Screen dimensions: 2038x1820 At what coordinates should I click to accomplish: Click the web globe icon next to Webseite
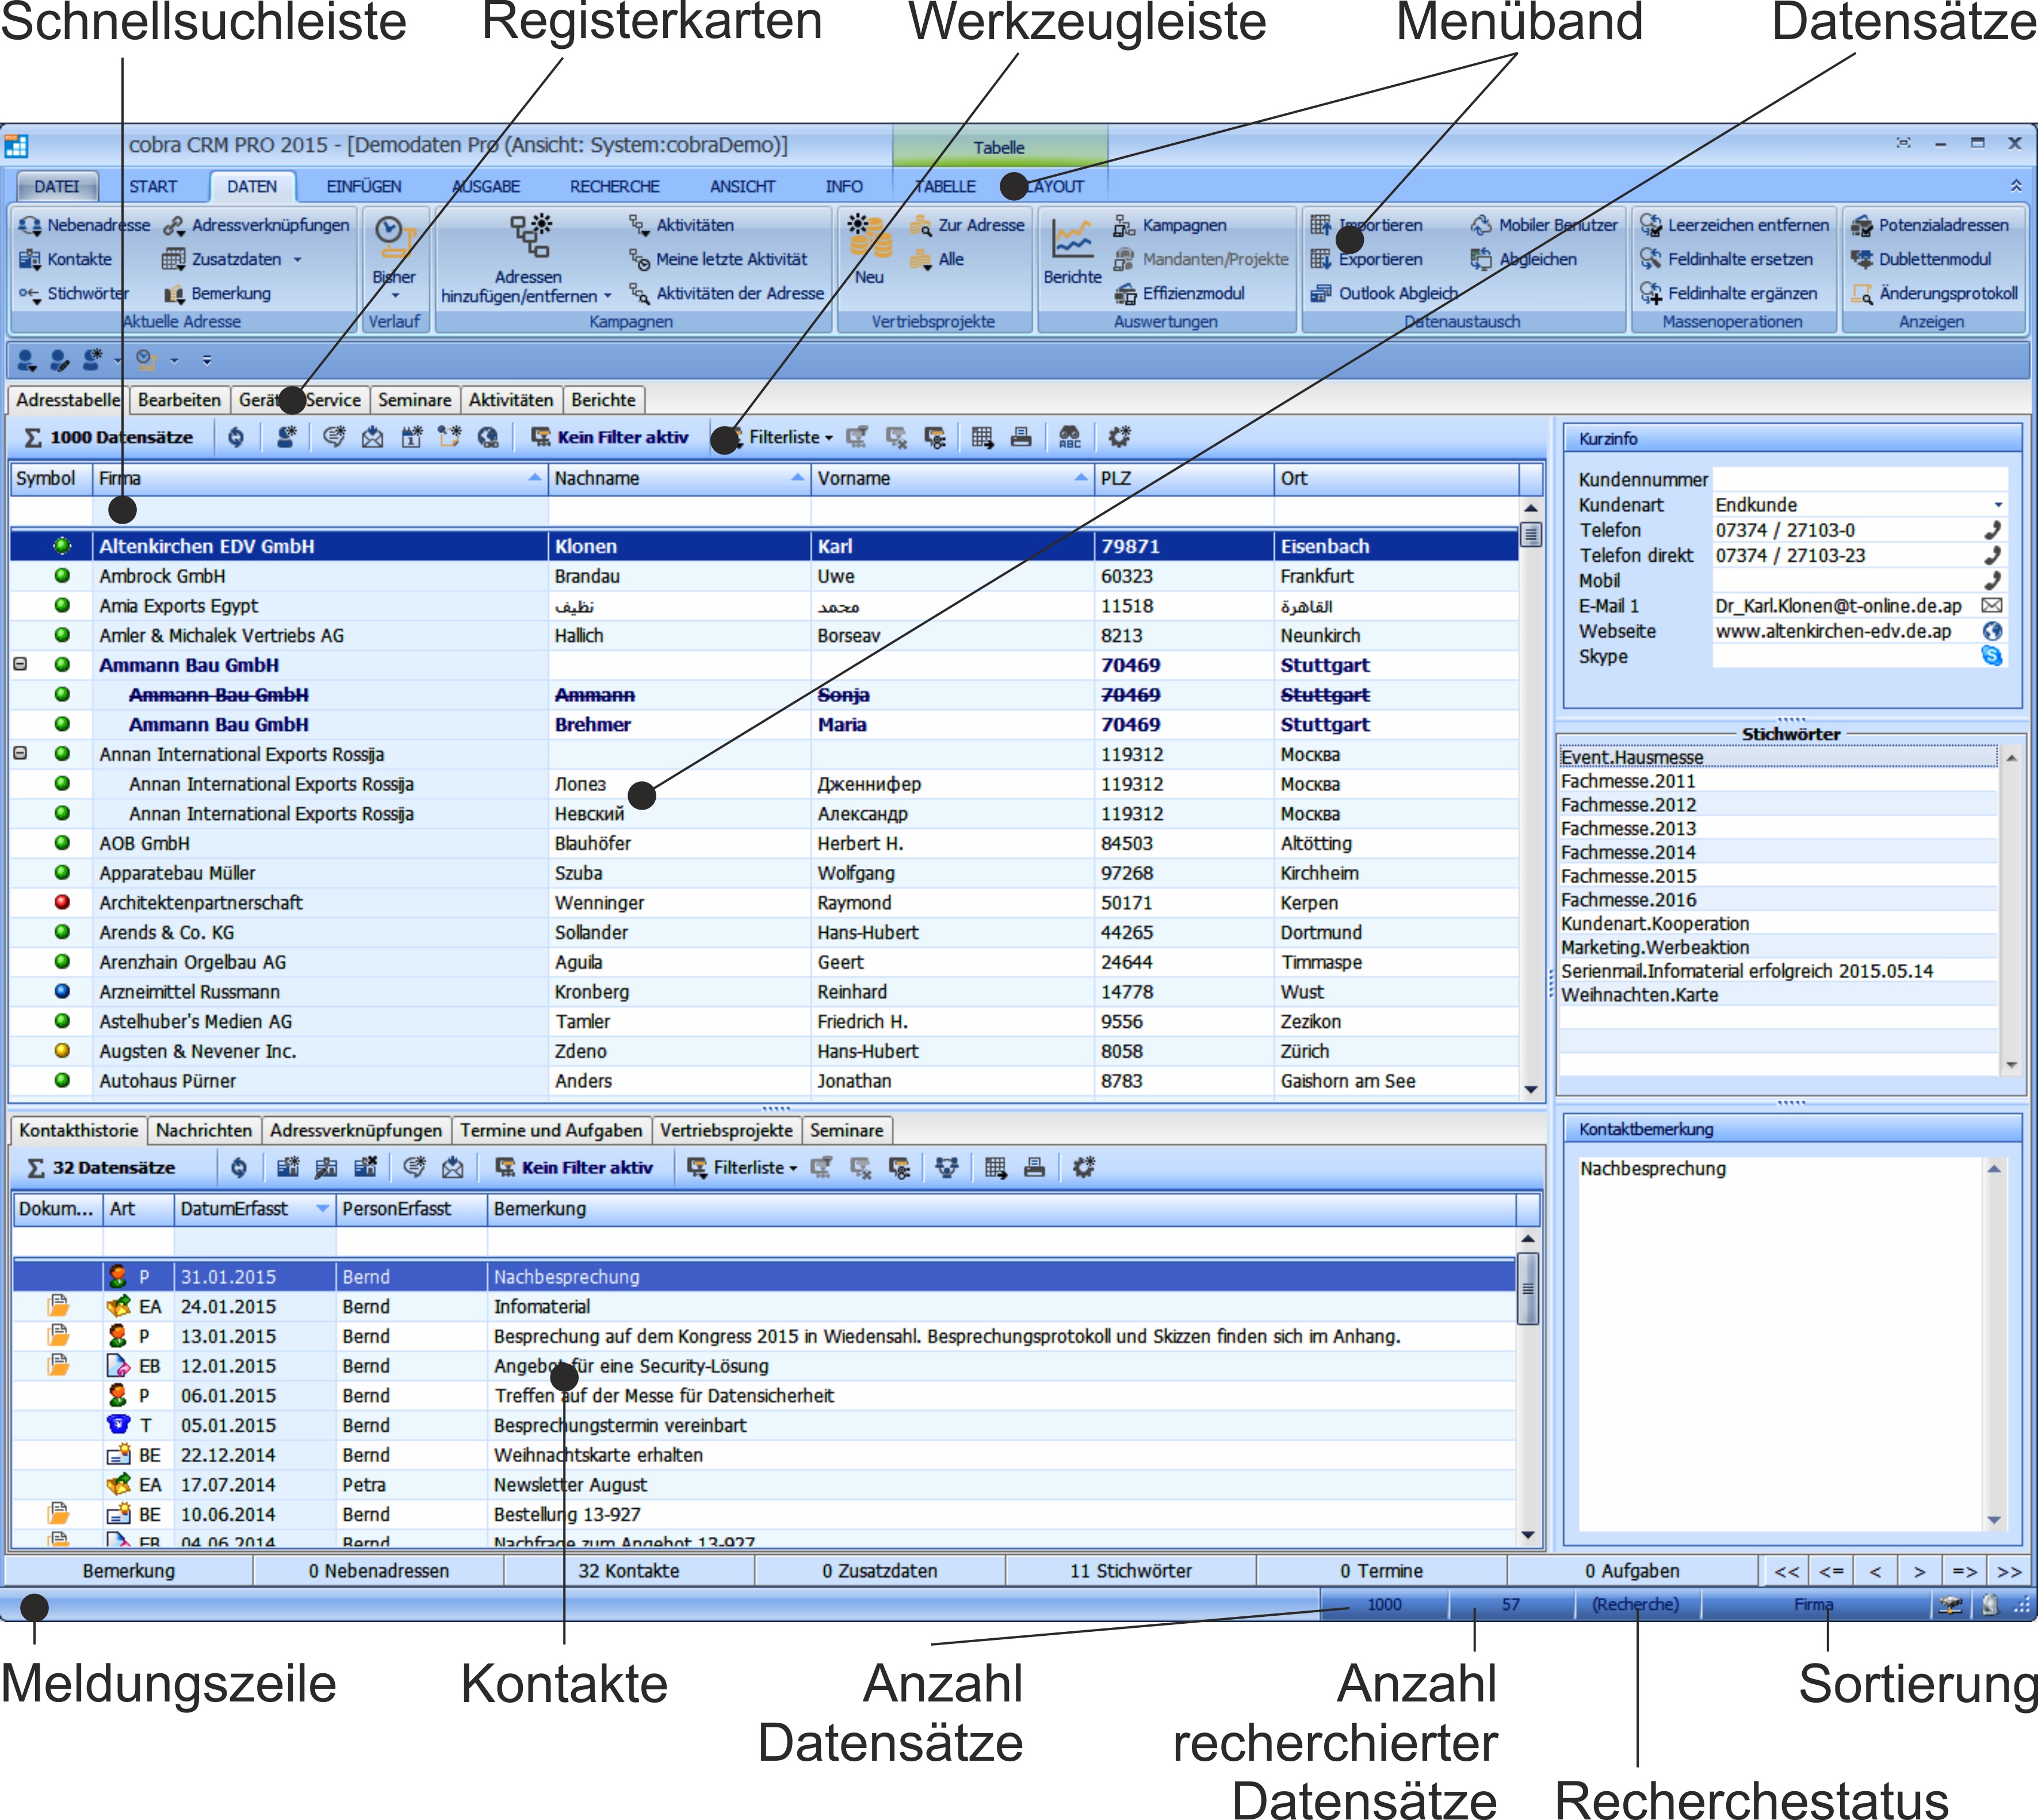tap(1992, 631)
